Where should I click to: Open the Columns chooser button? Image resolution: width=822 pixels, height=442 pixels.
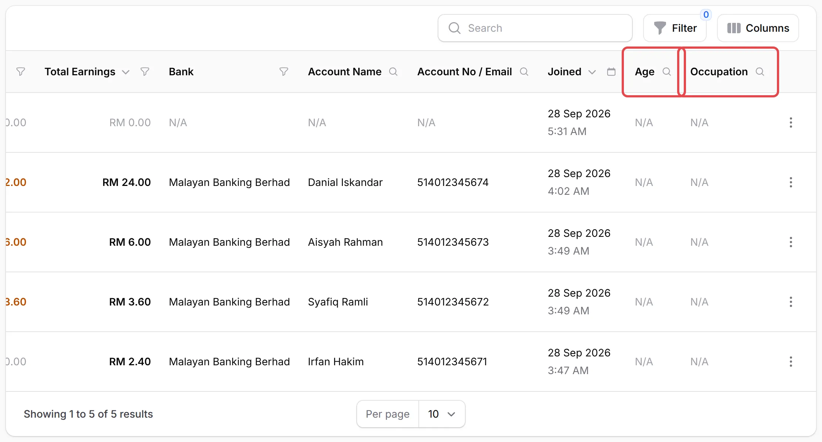click(758, 28)
